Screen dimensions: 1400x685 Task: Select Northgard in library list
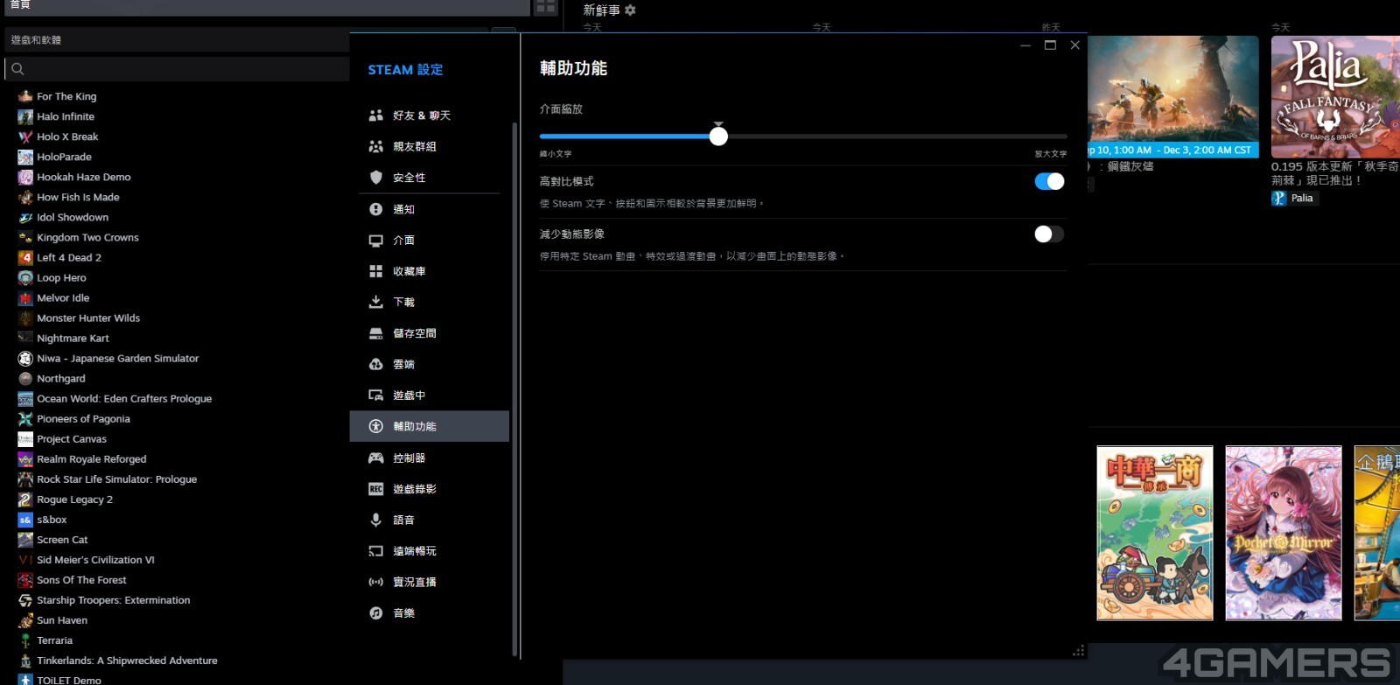point(61,378)
